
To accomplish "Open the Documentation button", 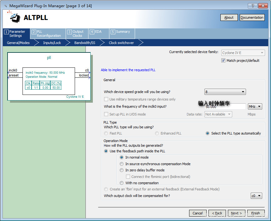I will click(x=252, y=17).
